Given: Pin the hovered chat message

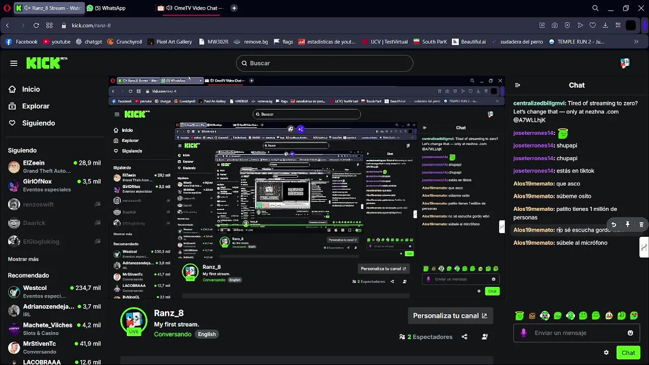Looking at the screenshot, I should tap(627, 225).
